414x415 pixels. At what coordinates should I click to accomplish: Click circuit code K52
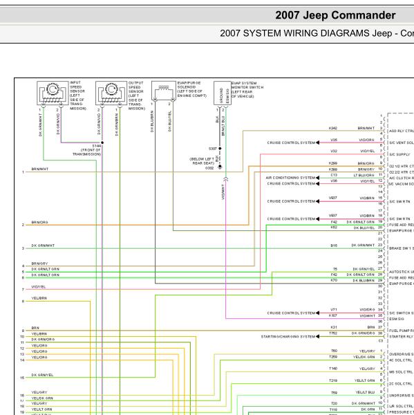click(334, 228)
